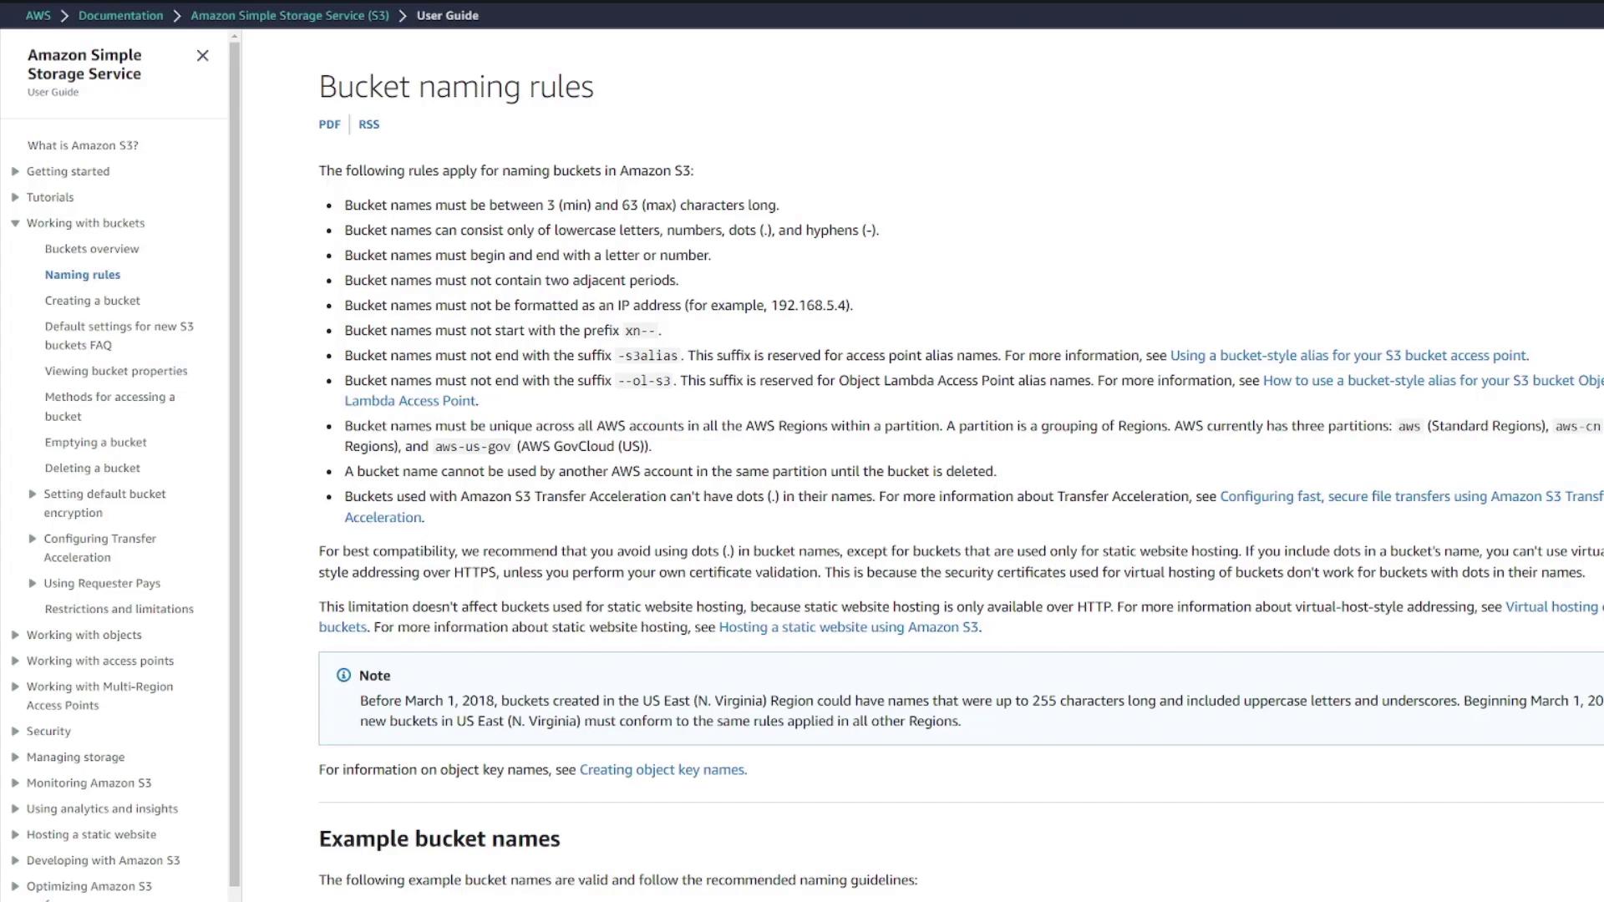The height and width of the screenshot is (902, 1604).
Task: Expand Working with objects arrow
Action: (x=15, y=635)
